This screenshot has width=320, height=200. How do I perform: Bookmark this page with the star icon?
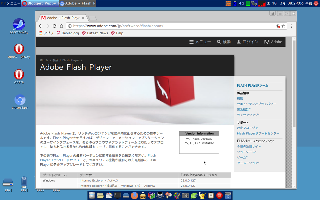pyautogui.click(x=283, y=26)
